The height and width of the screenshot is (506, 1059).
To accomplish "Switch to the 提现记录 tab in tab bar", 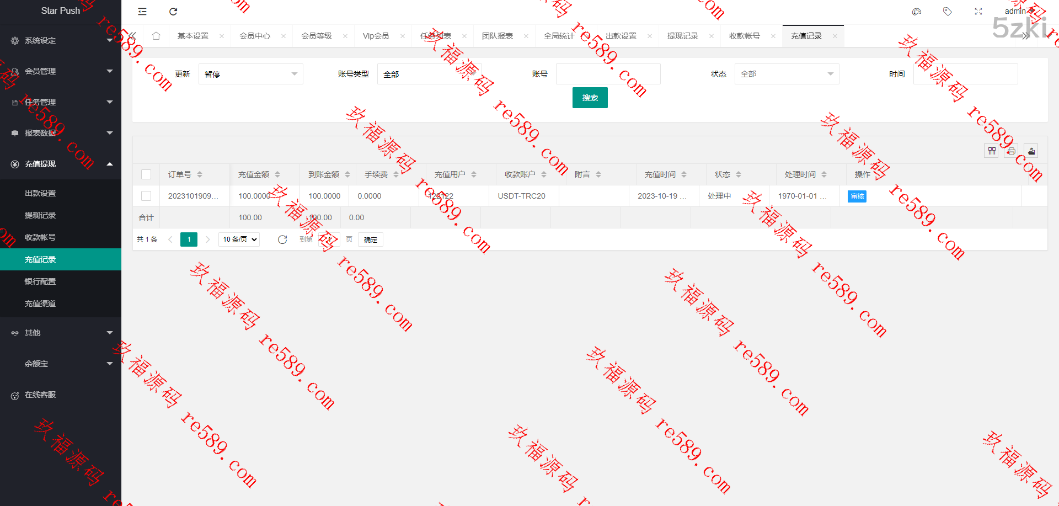I will pos(683,36).
